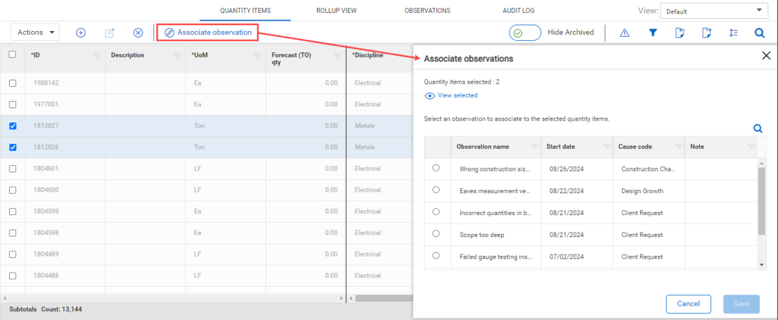The image size is (778, 320).
Task: Click the edit item pencil icon
Action: 110,32
